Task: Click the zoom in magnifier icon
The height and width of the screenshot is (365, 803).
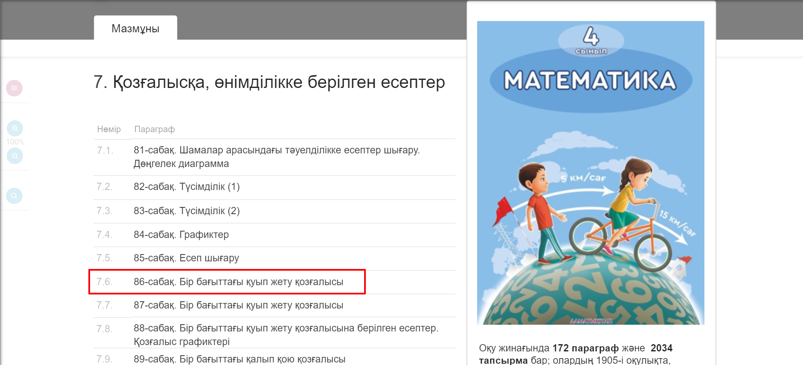Action: point(15,128)
